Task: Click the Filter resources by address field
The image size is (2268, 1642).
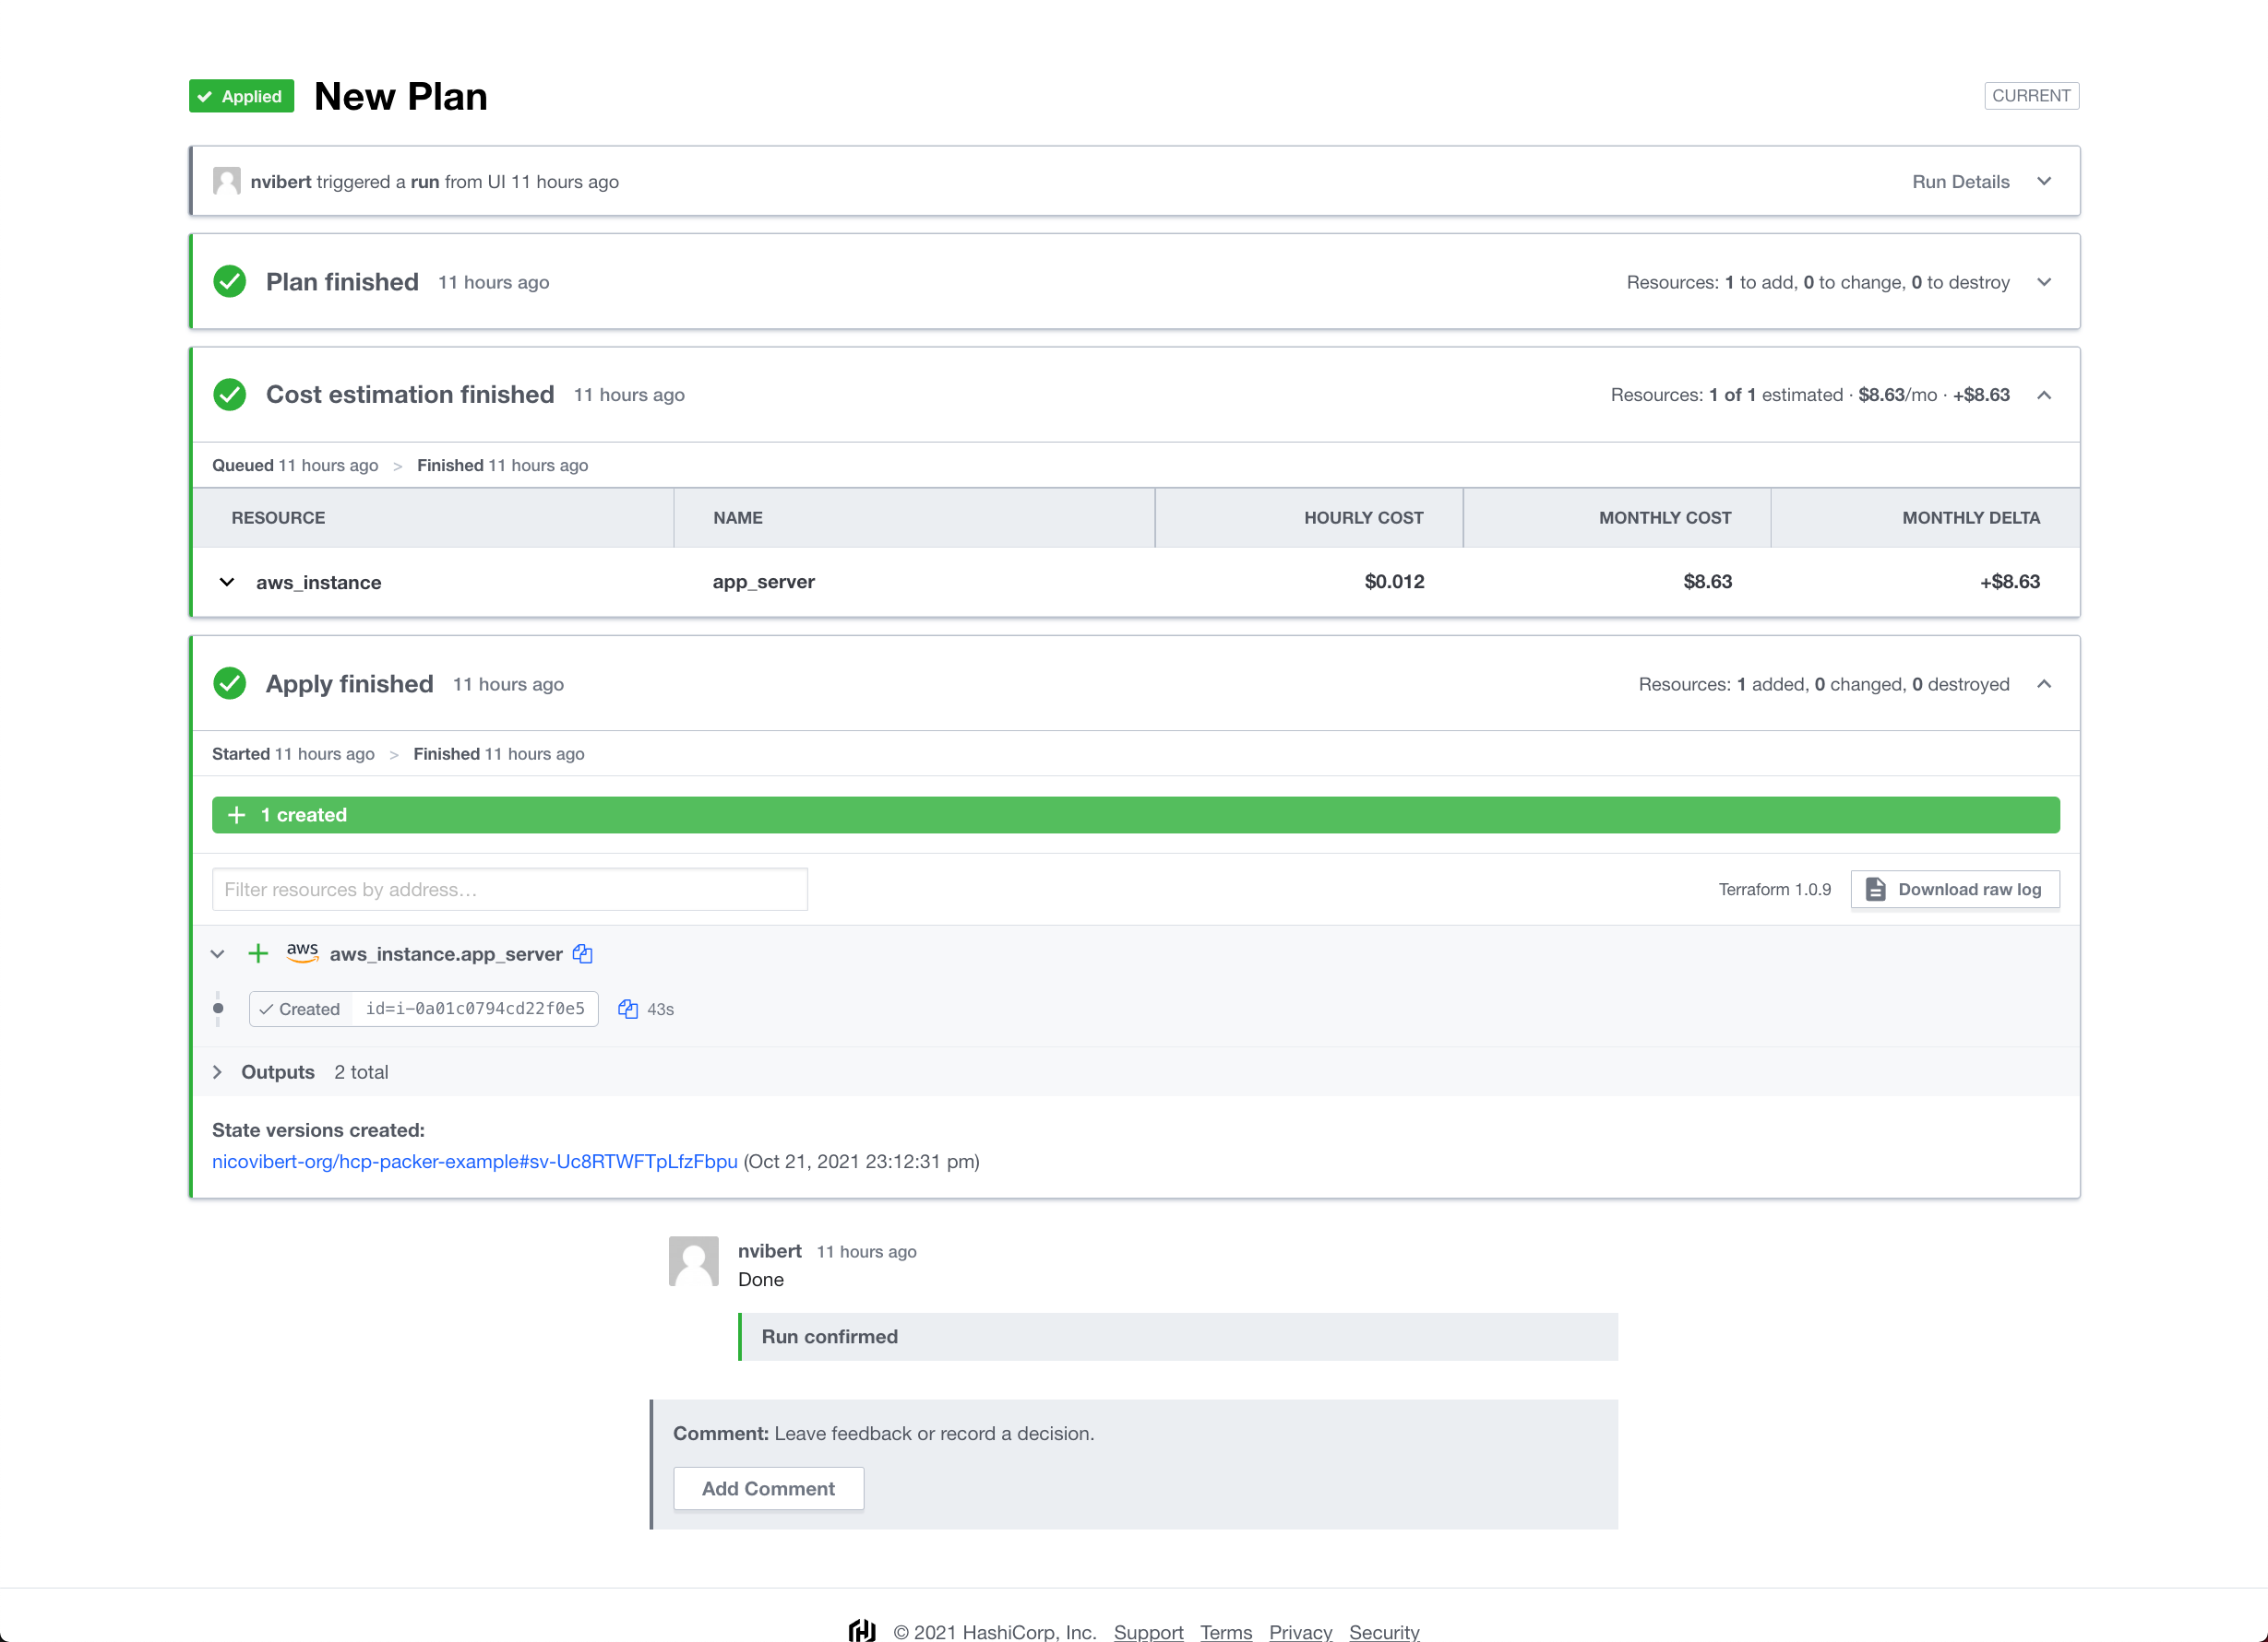Action: point(509,889)
